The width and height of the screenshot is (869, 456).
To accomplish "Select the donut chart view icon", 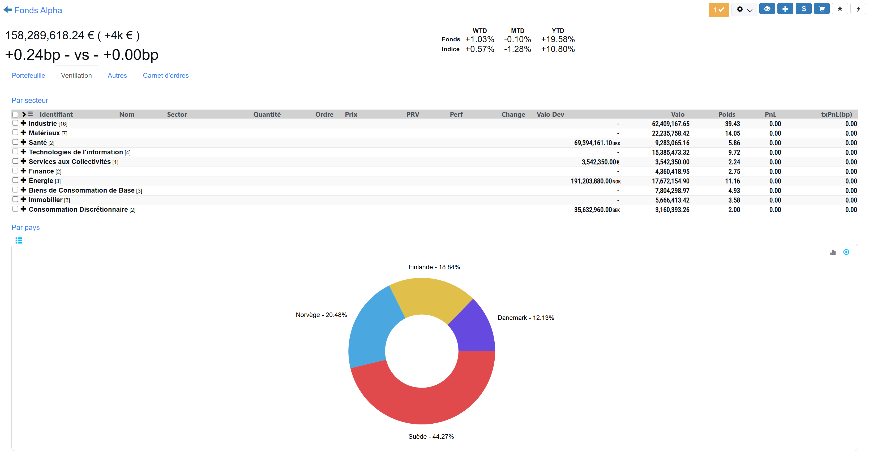I will coord(846,252).
